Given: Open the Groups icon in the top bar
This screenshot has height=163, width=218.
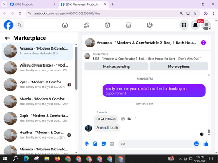Looking at the screenshot, I should [x=150, y=25].
